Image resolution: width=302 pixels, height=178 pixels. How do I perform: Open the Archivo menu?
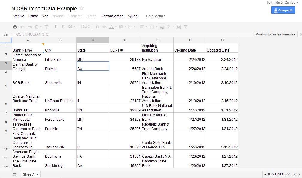point(18,16)
